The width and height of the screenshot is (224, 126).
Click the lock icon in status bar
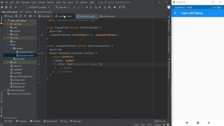(x=164, y=125)
